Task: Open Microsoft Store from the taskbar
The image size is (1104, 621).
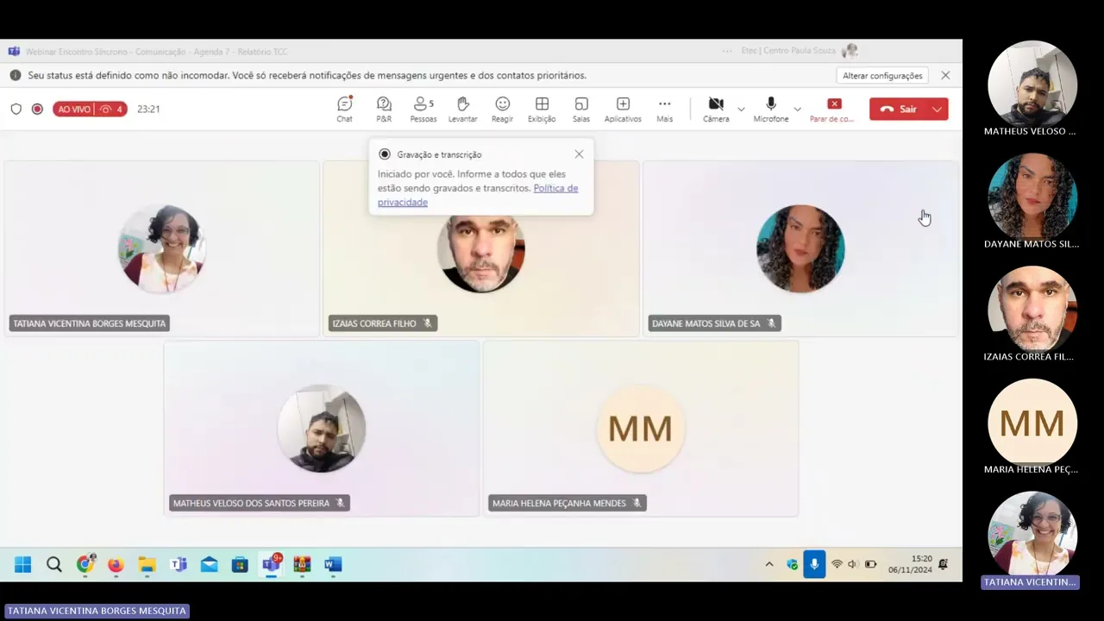Action: pyautogui.click(x=241, y=565)
